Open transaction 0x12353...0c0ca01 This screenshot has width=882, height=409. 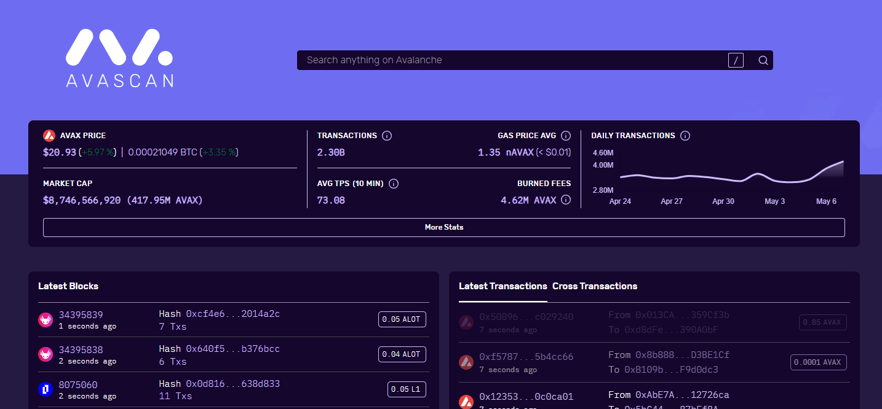(526, 397)
